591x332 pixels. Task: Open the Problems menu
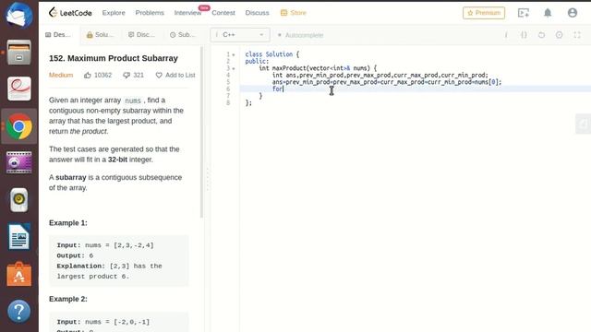[x=150, y=13]
